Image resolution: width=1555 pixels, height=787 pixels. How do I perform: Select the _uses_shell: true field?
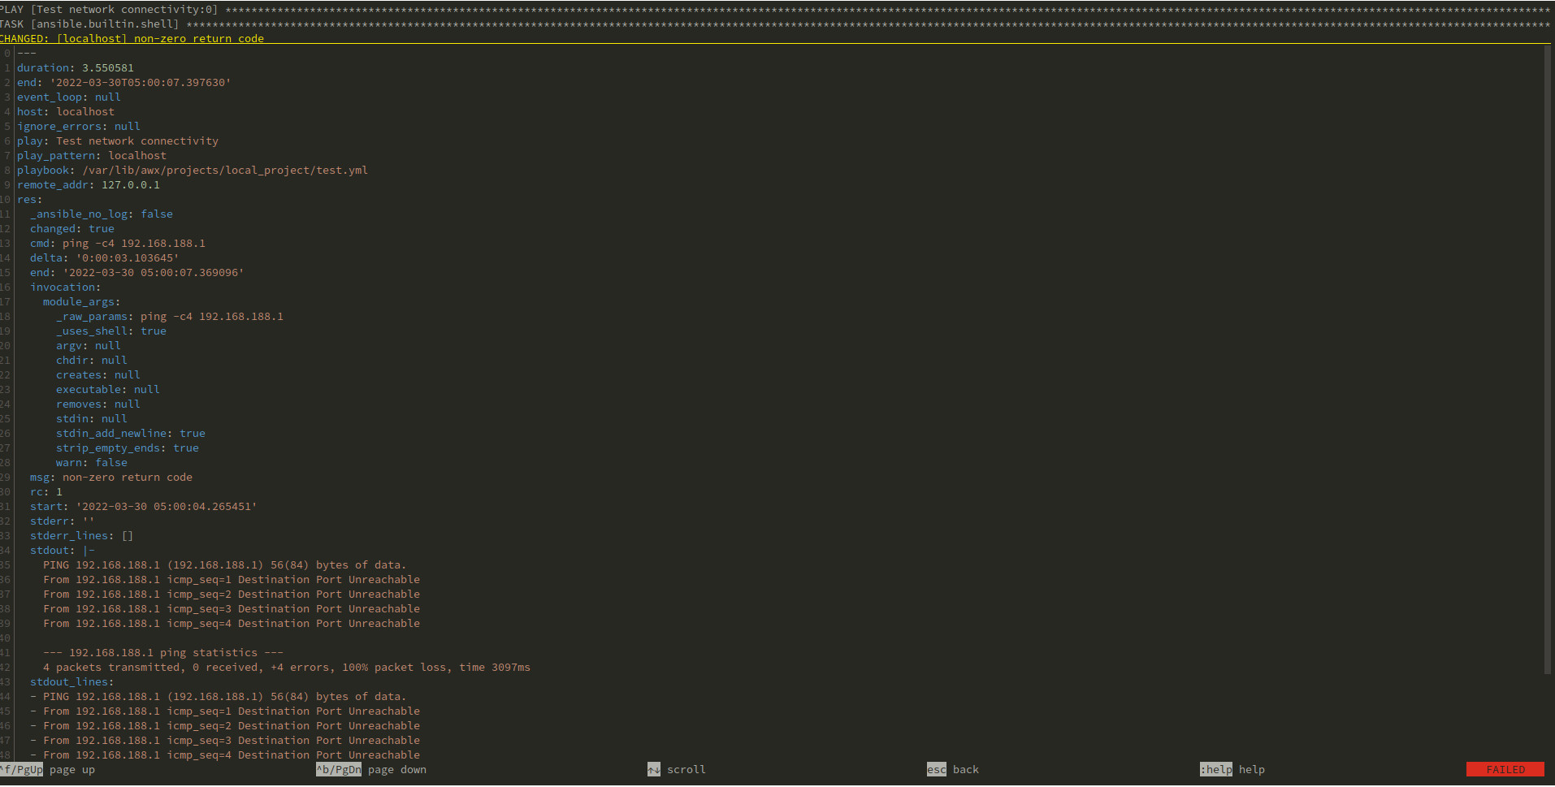(111, 331)
